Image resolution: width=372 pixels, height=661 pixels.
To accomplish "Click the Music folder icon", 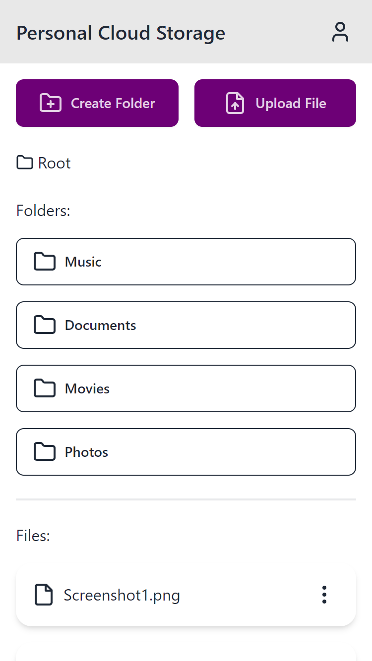I will [45, 262].
